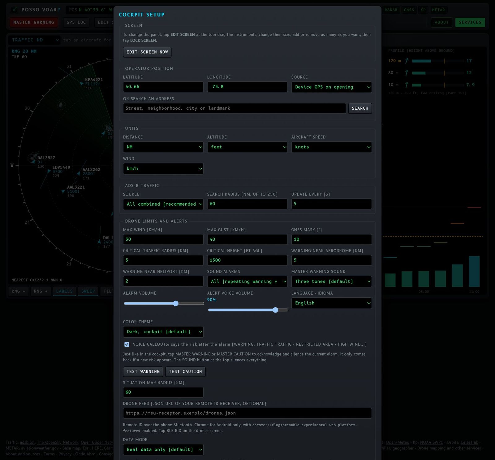Click the EDIT SCREEN NOW button
Image resolution: width=495 pixels, height=460 pixels.
147,52
